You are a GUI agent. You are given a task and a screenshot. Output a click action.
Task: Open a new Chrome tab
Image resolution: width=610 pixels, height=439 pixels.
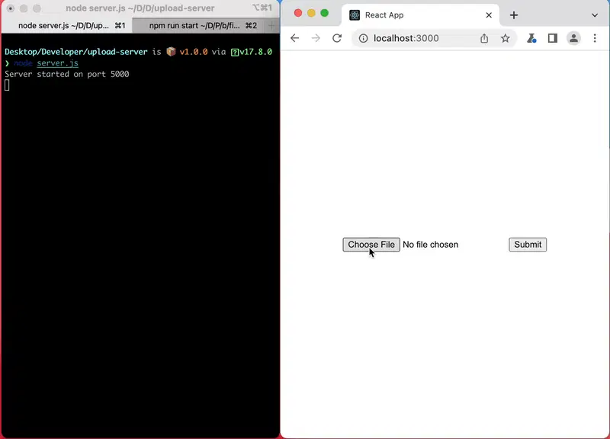[513, 15]
